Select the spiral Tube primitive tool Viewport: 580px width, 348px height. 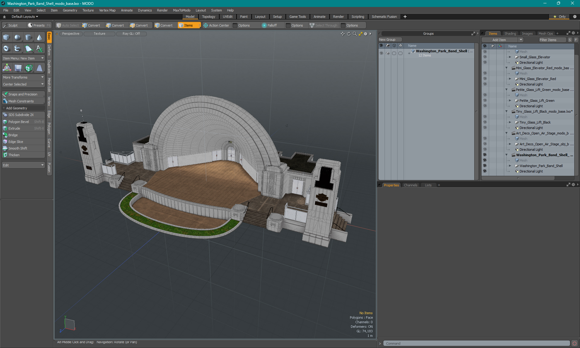click(18, 48)
